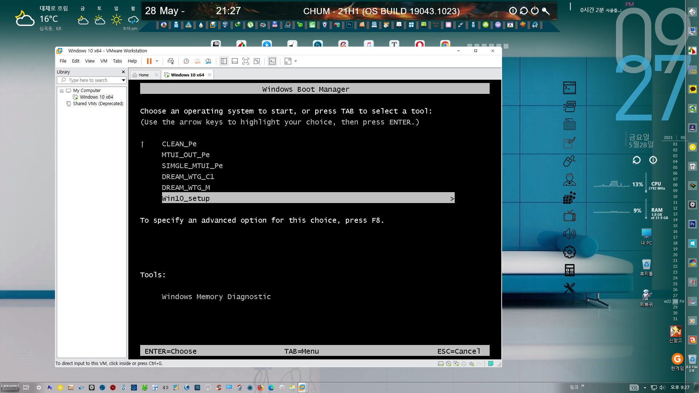This screenshot has height=393, width=699.
Task: Open the File menu in VMware
Action: coord(63,61)
